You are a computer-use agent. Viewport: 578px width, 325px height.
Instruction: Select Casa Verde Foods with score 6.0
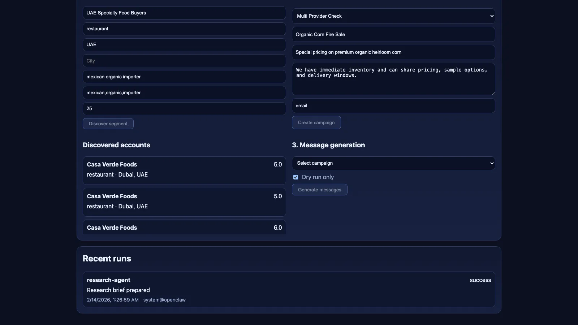184,227
